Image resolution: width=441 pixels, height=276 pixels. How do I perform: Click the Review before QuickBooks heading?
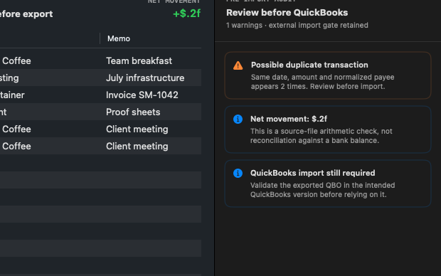coord(287,13)
